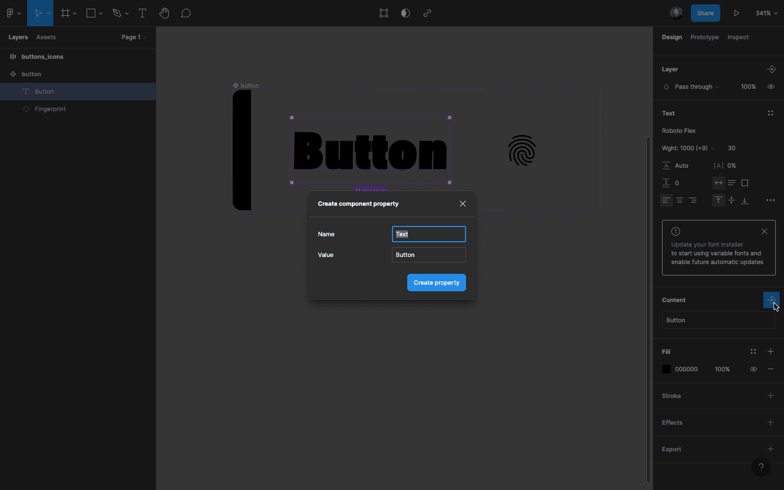
Task: Click the Present play button
Action: click(x=737, y=13)
